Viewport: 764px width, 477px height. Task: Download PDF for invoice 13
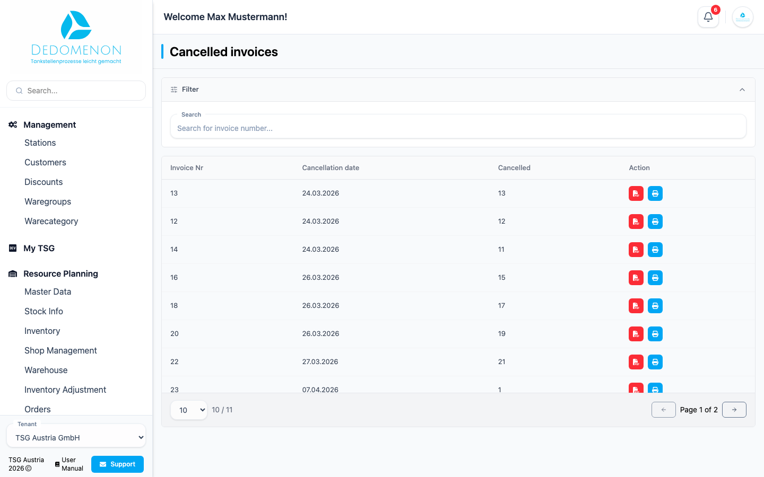click(x=636, y=193)
